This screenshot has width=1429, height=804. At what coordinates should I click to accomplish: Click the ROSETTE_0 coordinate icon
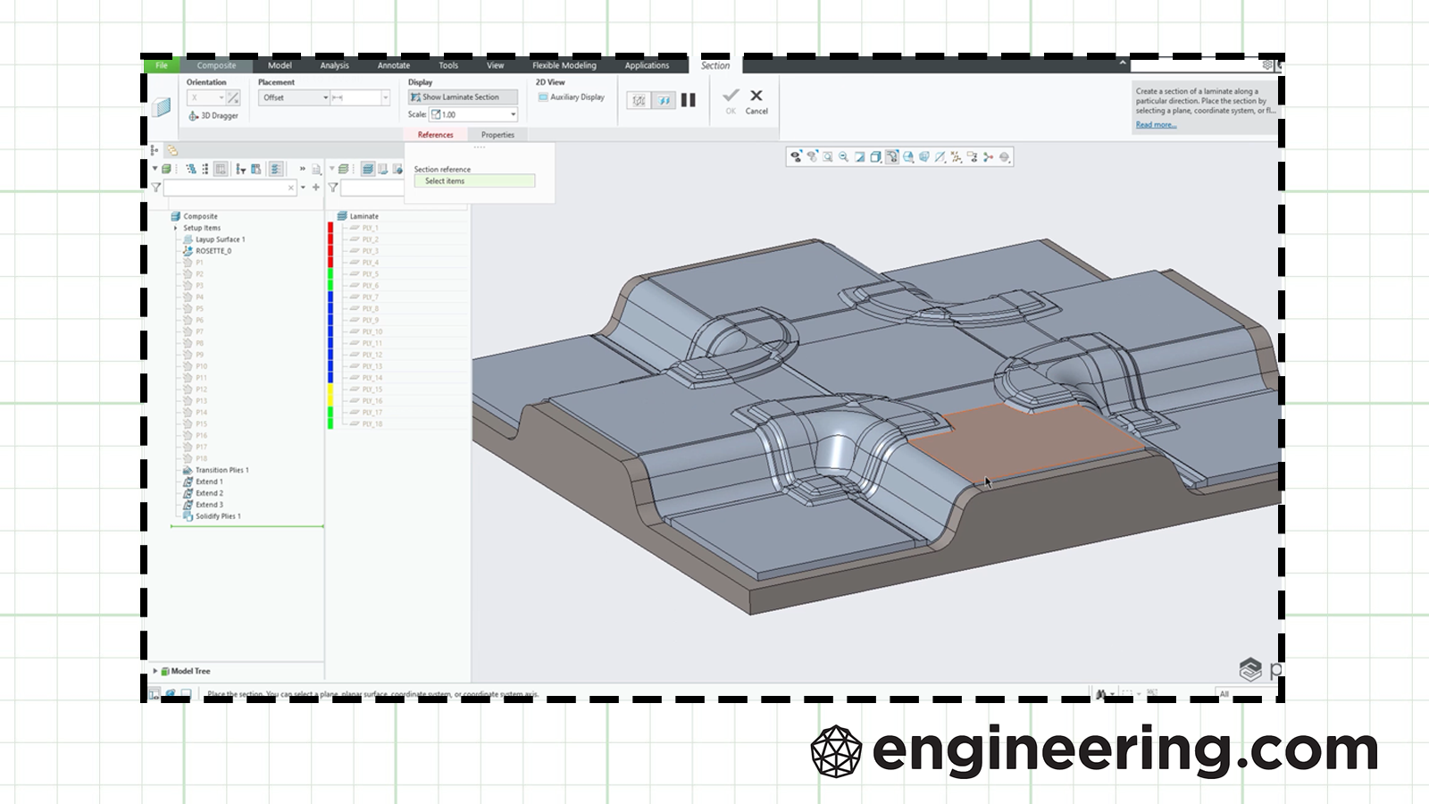tap(188, 251)
